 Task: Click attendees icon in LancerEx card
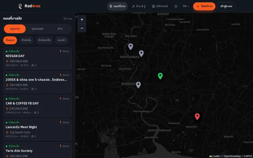pos(32,136)
